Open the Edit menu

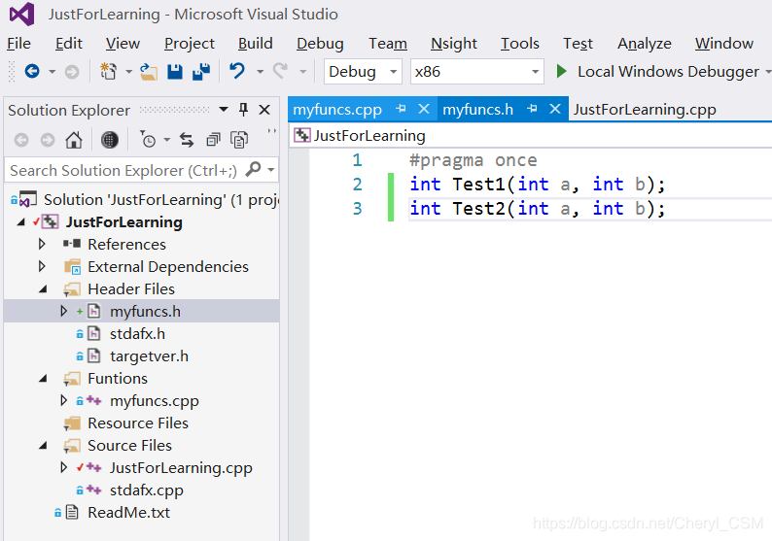click(68, 44)
